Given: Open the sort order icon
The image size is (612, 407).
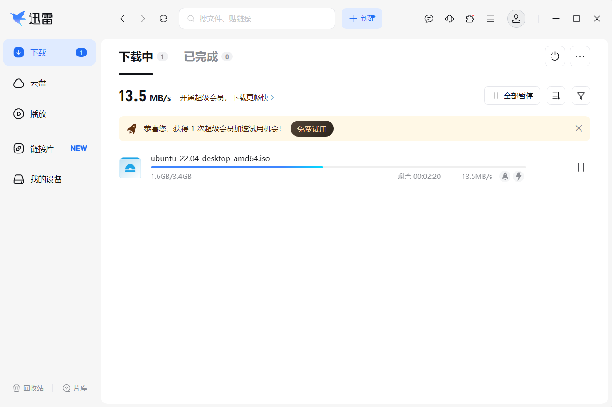Looking at the screenshot, I should coord(556,96).
